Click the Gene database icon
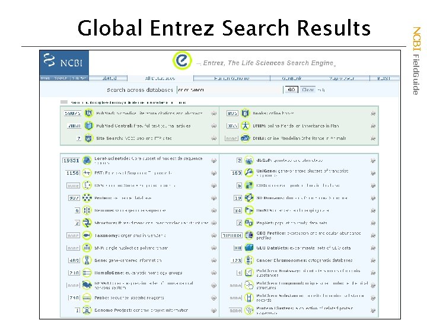 [87, 260]
